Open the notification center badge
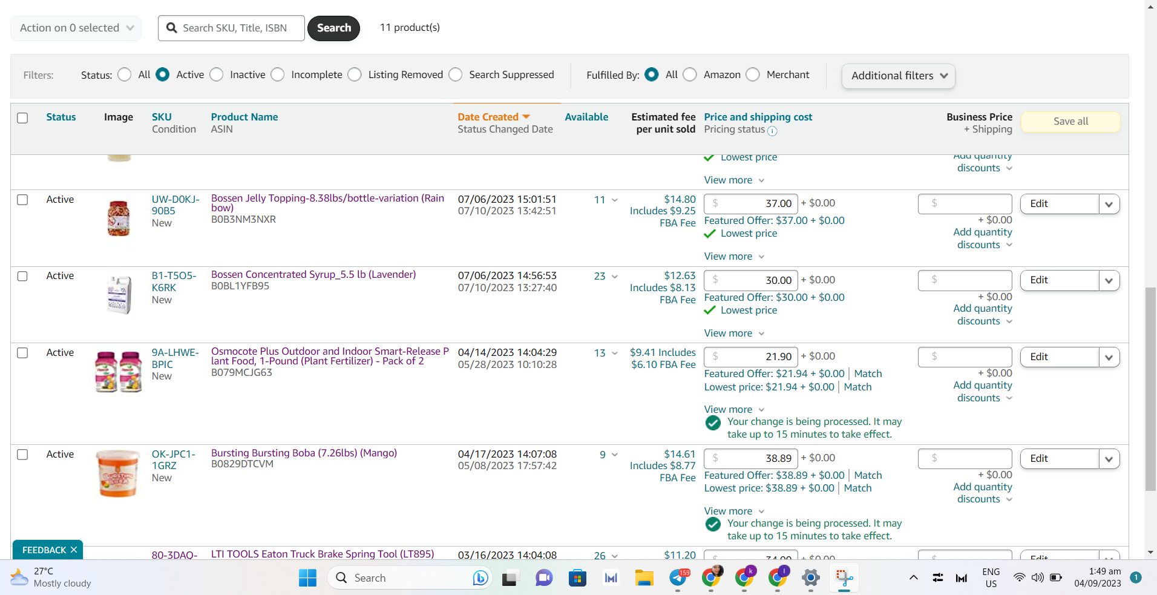This screenshot has width=1157, height=595. 1136,577
